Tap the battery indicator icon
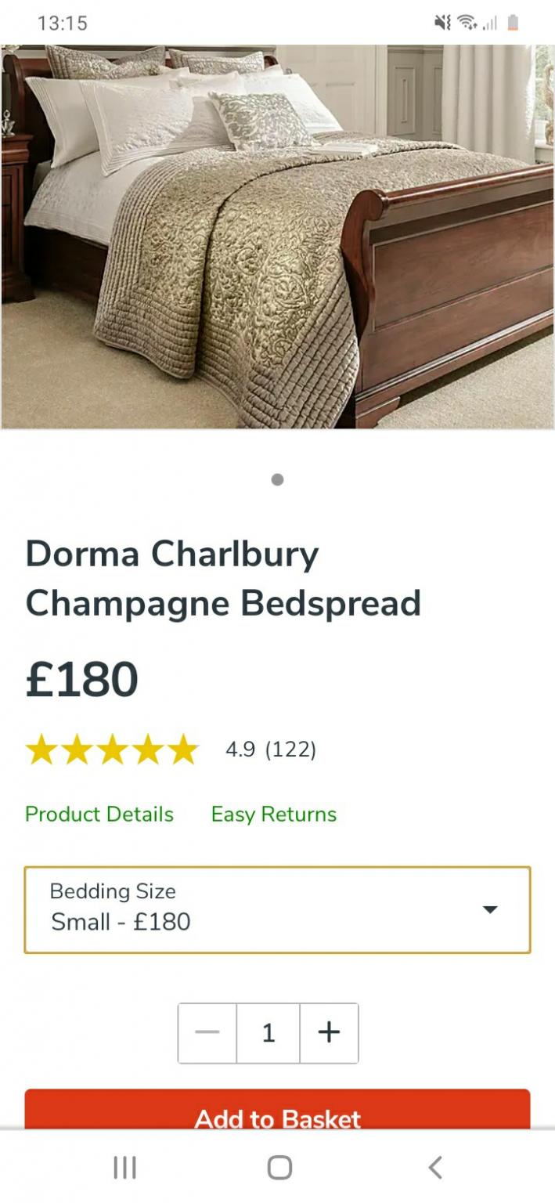Viewport: 555px width, 1203px height. 514,23
